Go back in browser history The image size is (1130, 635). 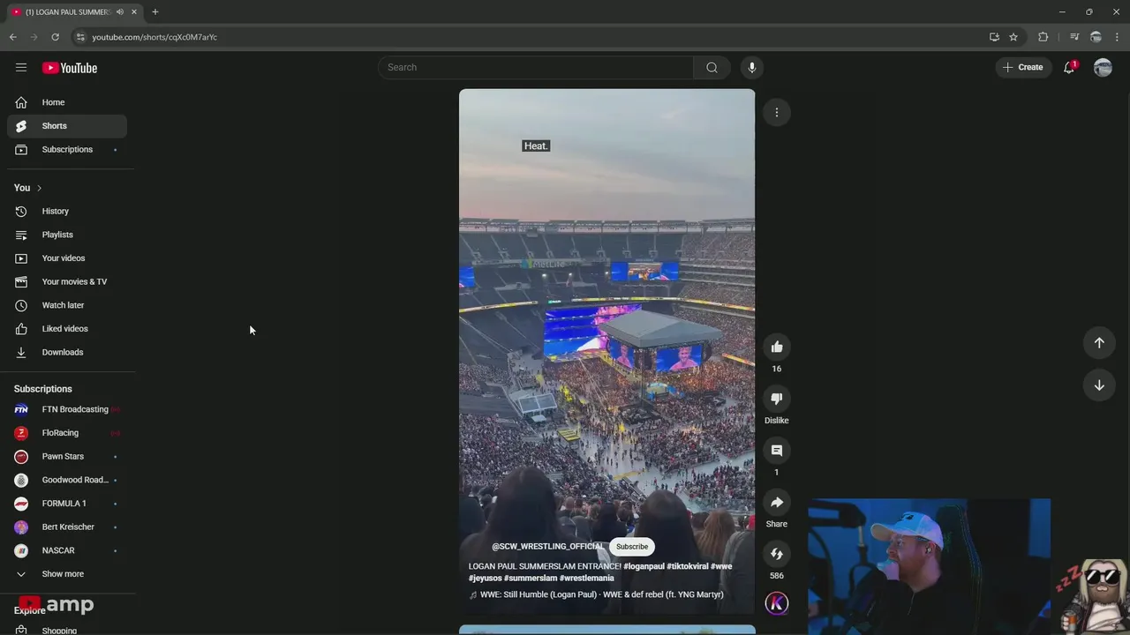[x=12, y=37]
